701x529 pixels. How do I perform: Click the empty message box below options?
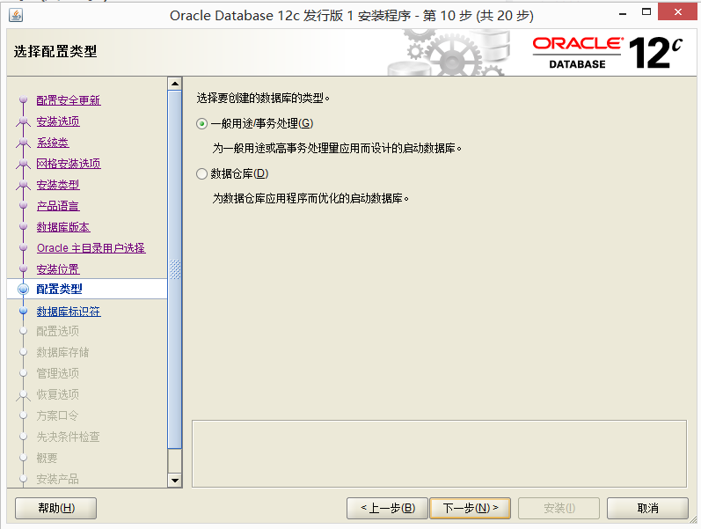tap(439, 453)
